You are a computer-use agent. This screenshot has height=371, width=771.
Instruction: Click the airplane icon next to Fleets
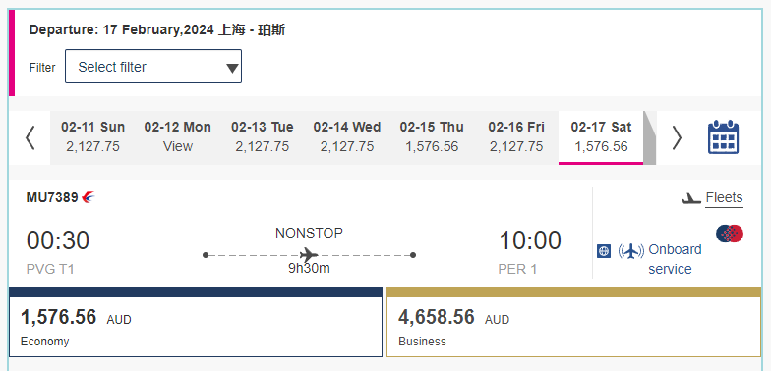click(690, 198)
